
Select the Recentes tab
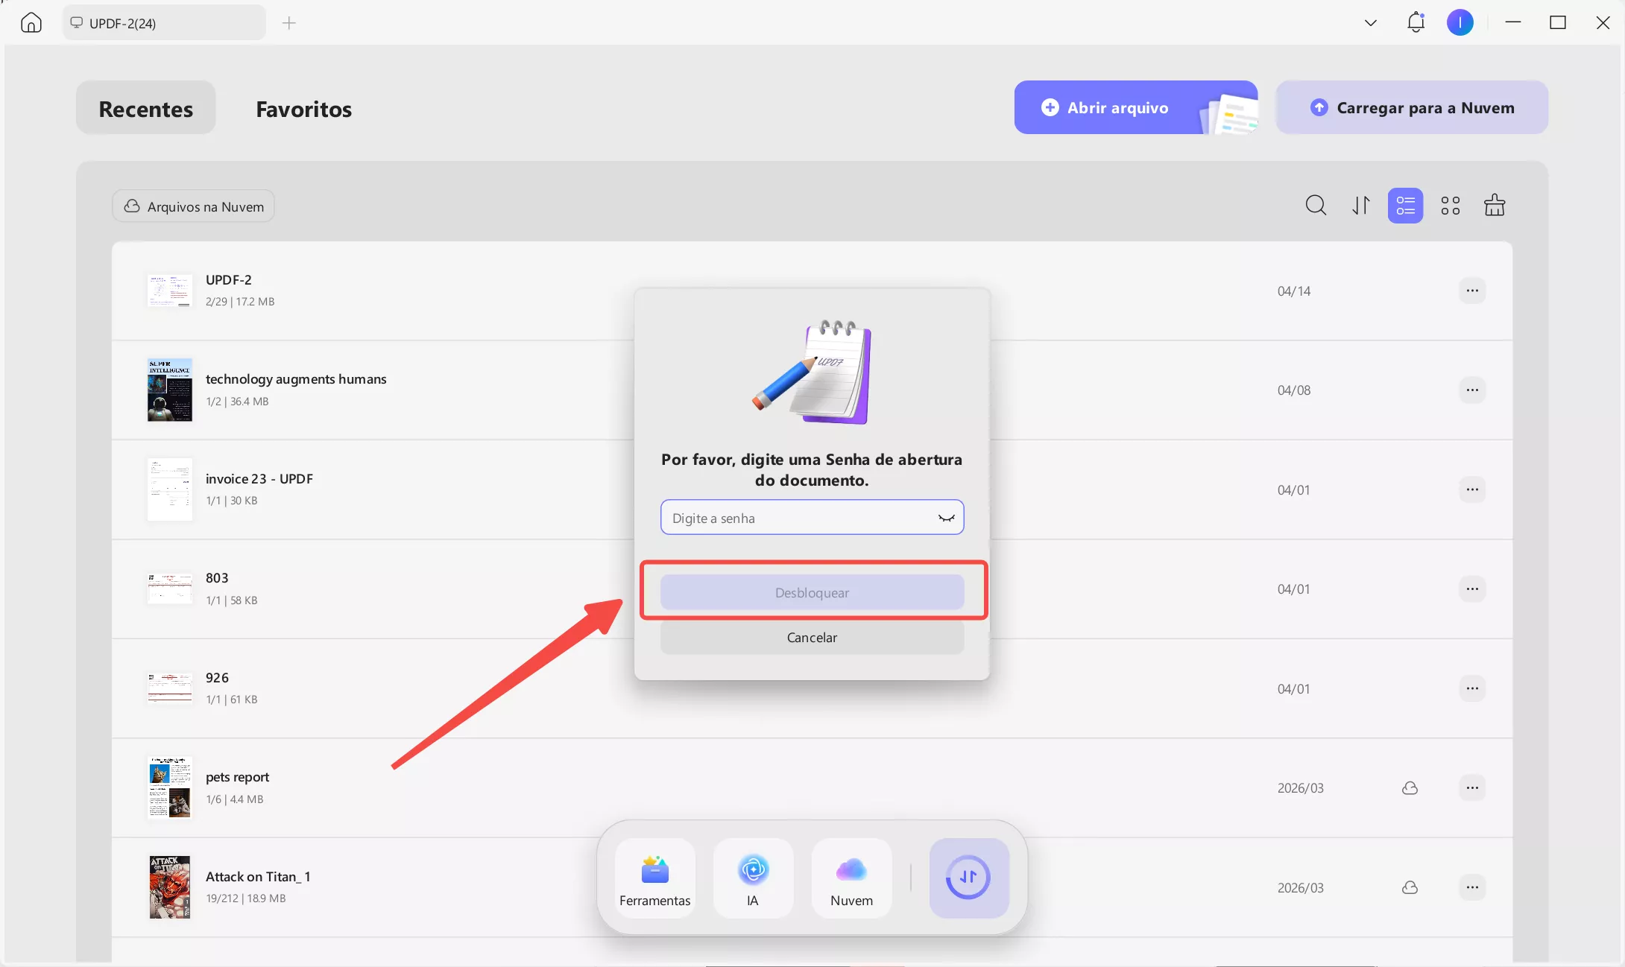click(x=146, y=109)
